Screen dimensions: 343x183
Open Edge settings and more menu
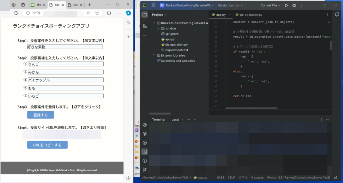pyautogui.click(x=119, y=13)
